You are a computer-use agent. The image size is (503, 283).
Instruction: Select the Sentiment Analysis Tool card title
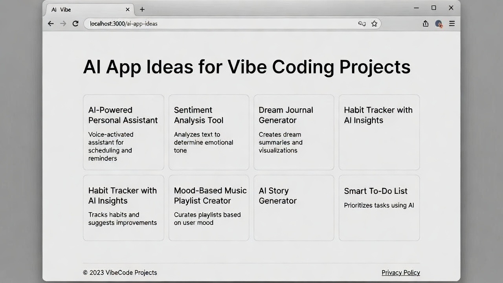pyautogui.click(x=198, y=115)
